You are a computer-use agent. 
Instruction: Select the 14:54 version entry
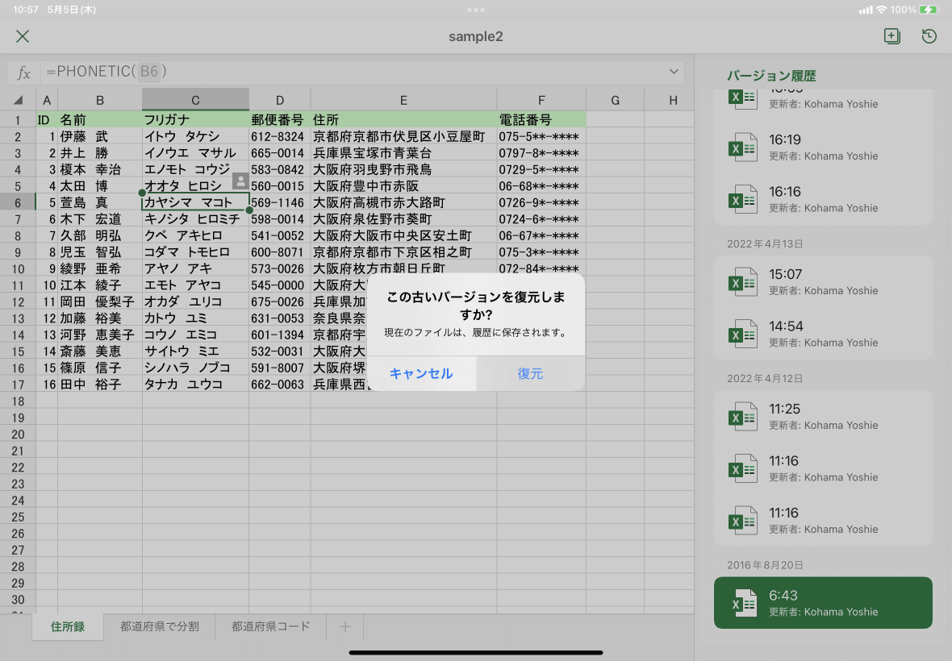point(823,333)
